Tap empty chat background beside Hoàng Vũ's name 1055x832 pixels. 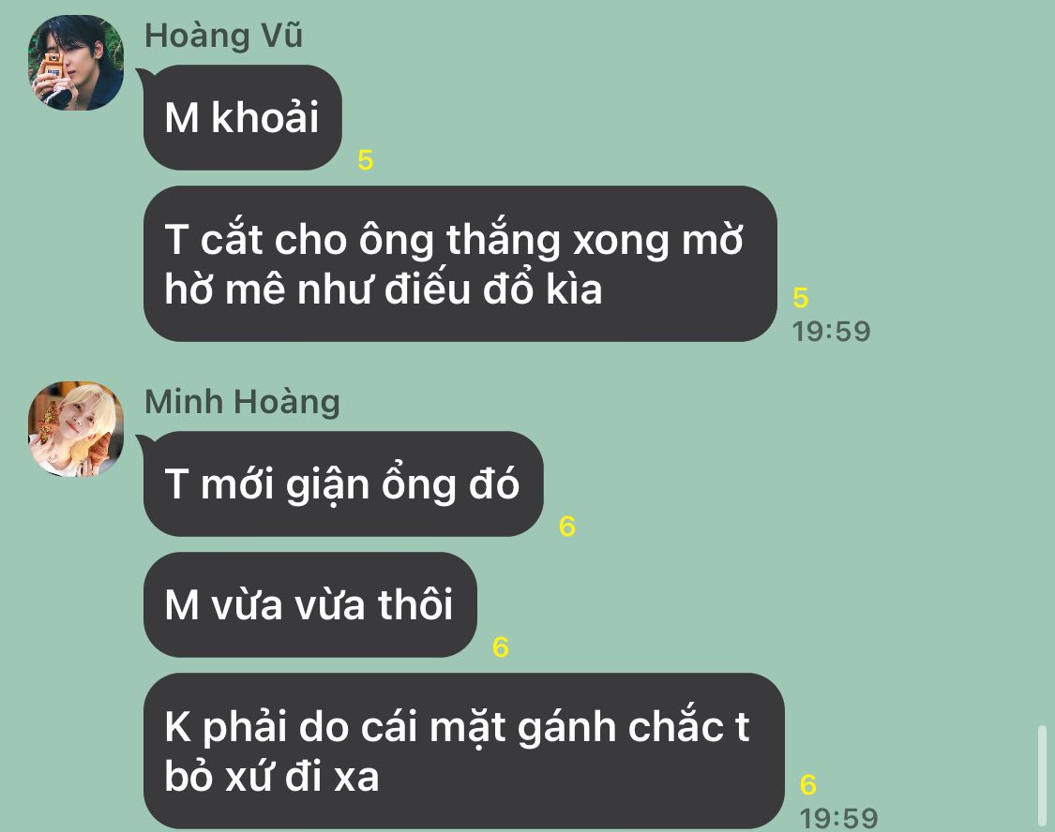point(606,36)
